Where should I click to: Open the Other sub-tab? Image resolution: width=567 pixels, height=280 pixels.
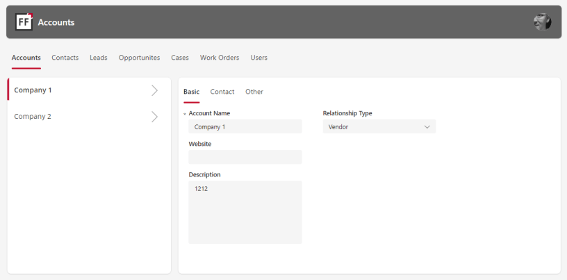point(254,92)
